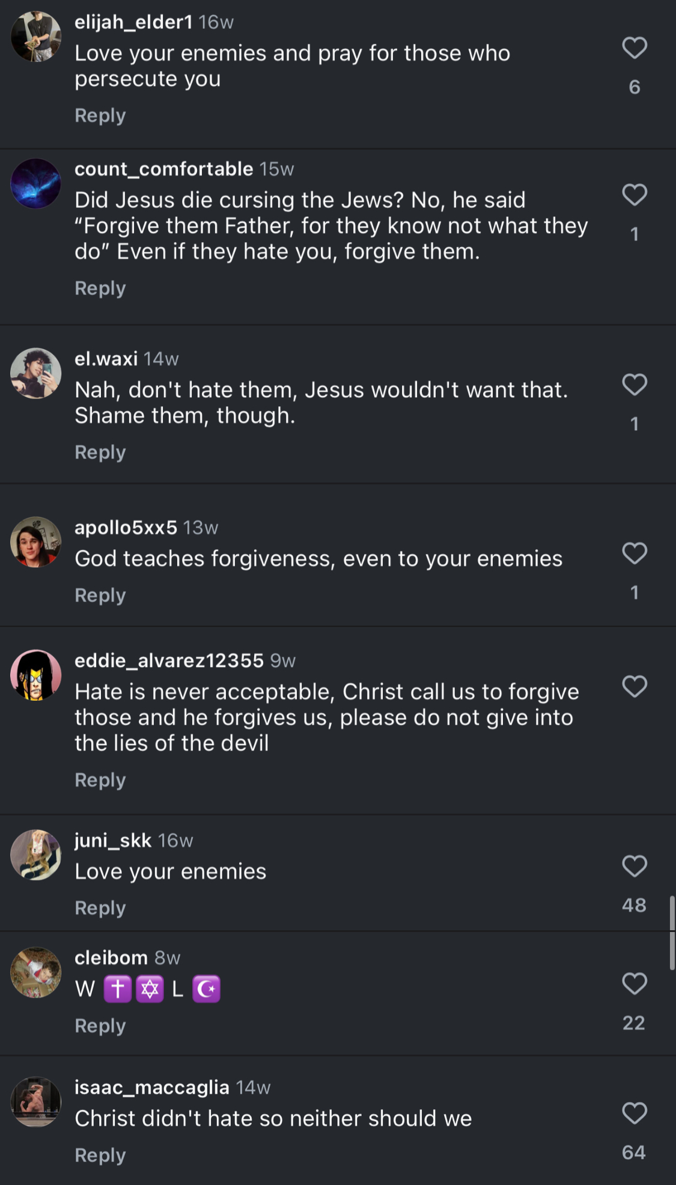Image resolution: width=676 pixels, height=1185 pixels.
Task: Open elijah_elder1's profile picture
Action: coord(36,37)
